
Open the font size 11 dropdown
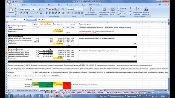[x=37, y=9]
